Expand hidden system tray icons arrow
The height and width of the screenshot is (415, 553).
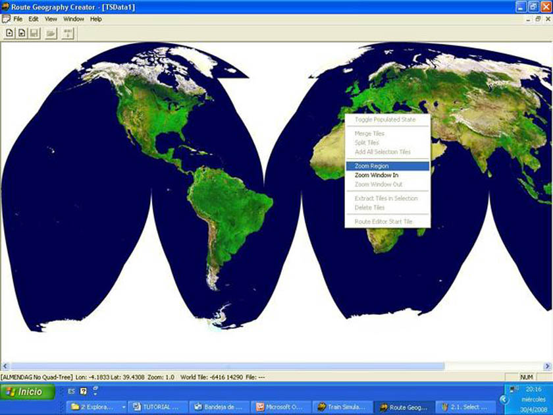(x=504, y=400)
